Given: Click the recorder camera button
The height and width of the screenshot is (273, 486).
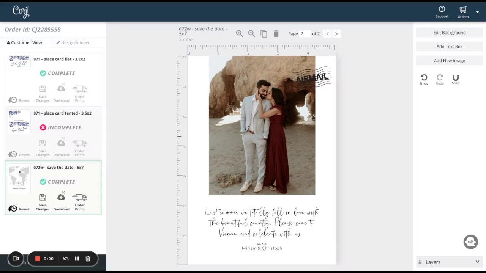Looking at the screenshot, I should click(16, 259).
